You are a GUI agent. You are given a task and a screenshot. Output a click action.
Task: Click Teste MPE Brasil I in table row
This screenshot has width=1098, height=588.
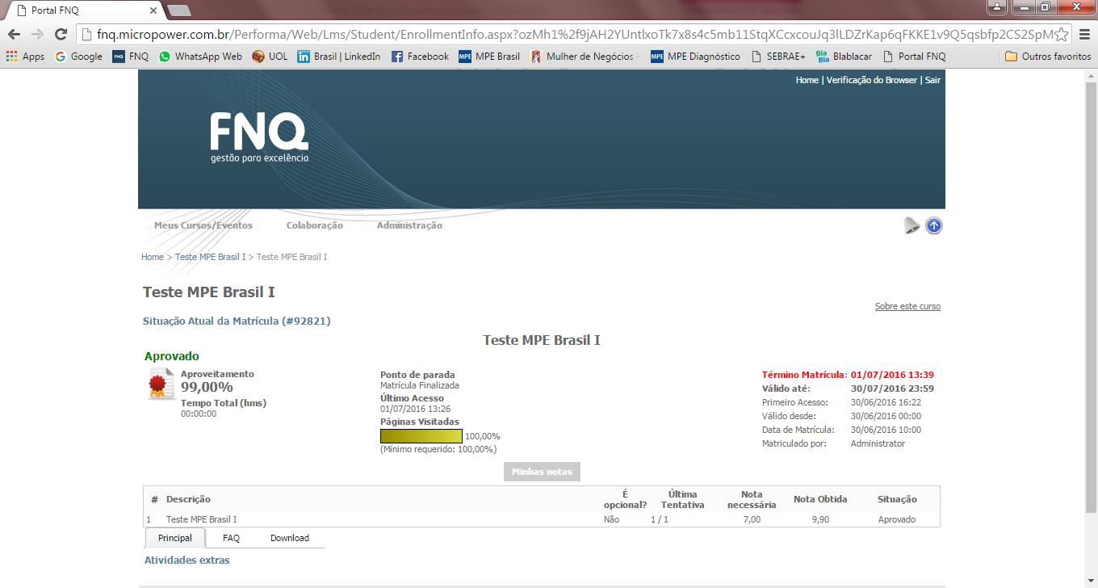[201, 519]
